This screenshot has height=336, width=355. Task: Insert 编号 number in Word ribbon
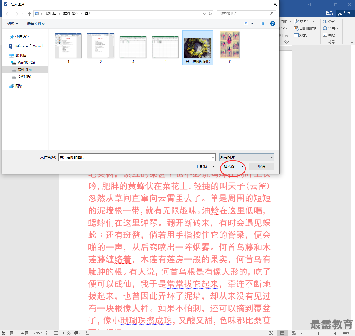pyautogui.click(x=329, y=35)
